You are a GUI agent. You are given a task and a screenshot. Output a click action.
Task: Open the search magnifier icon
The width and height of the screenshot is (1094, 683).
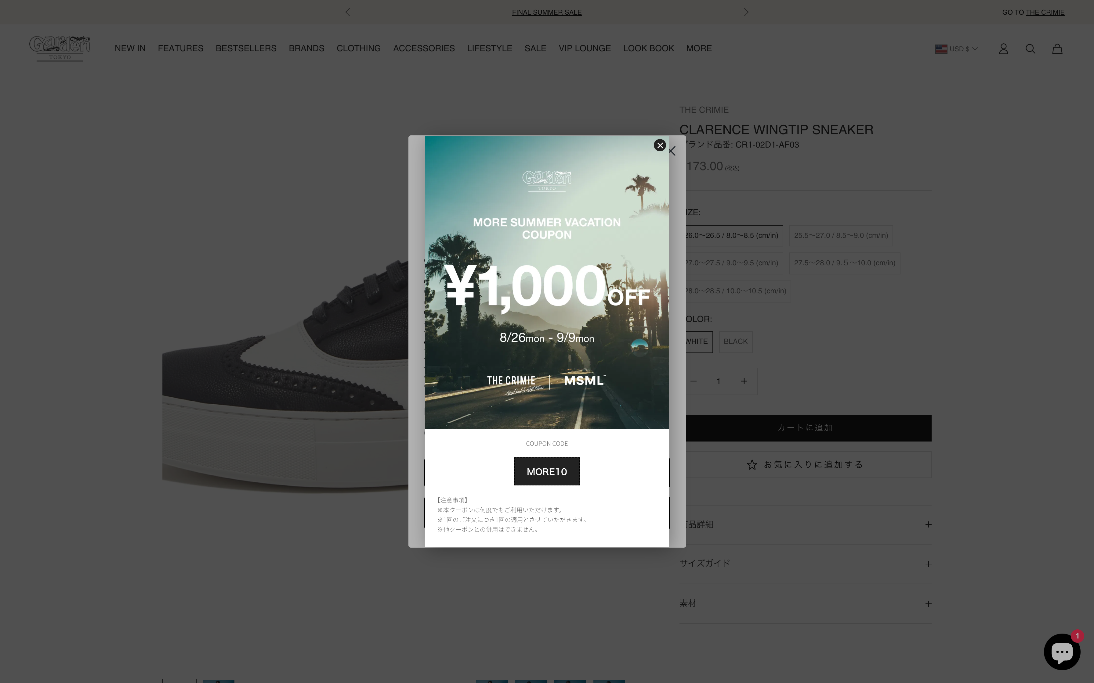(1030, 49)
